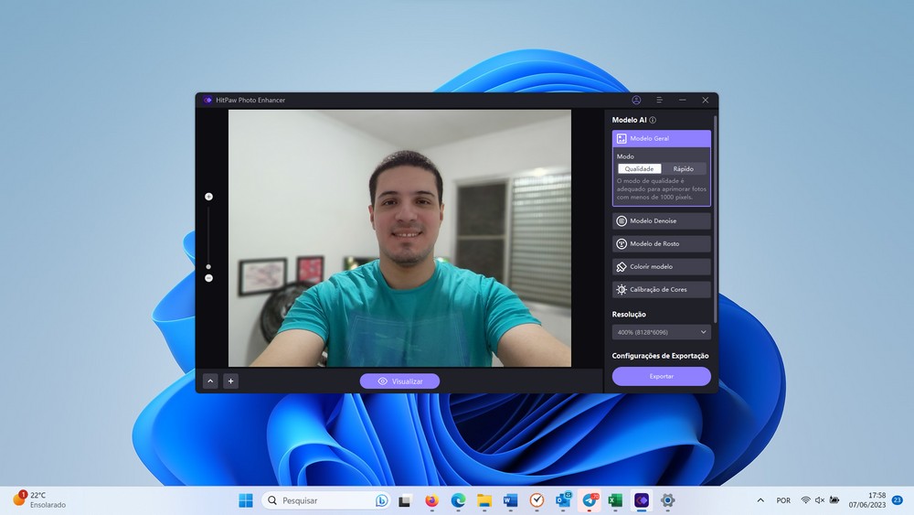Click the right panel scrollbar

pyautogui.click(x=715, y=219)
